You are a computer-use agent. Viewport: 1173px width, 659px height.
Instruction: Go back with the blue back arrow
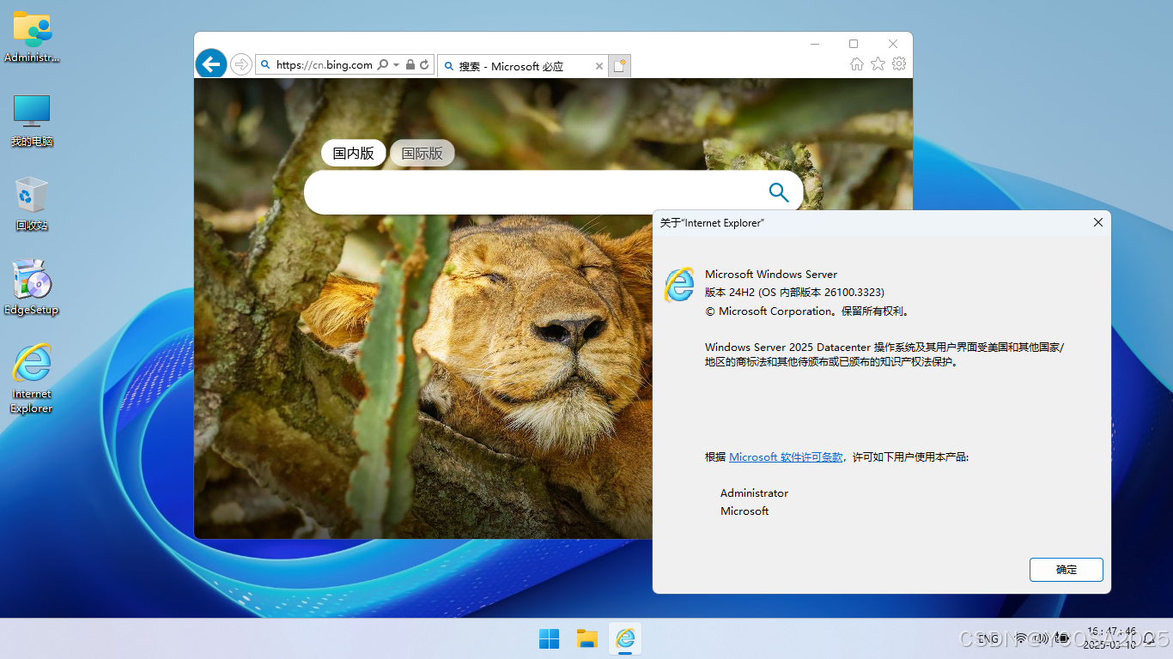pos(211,64)
